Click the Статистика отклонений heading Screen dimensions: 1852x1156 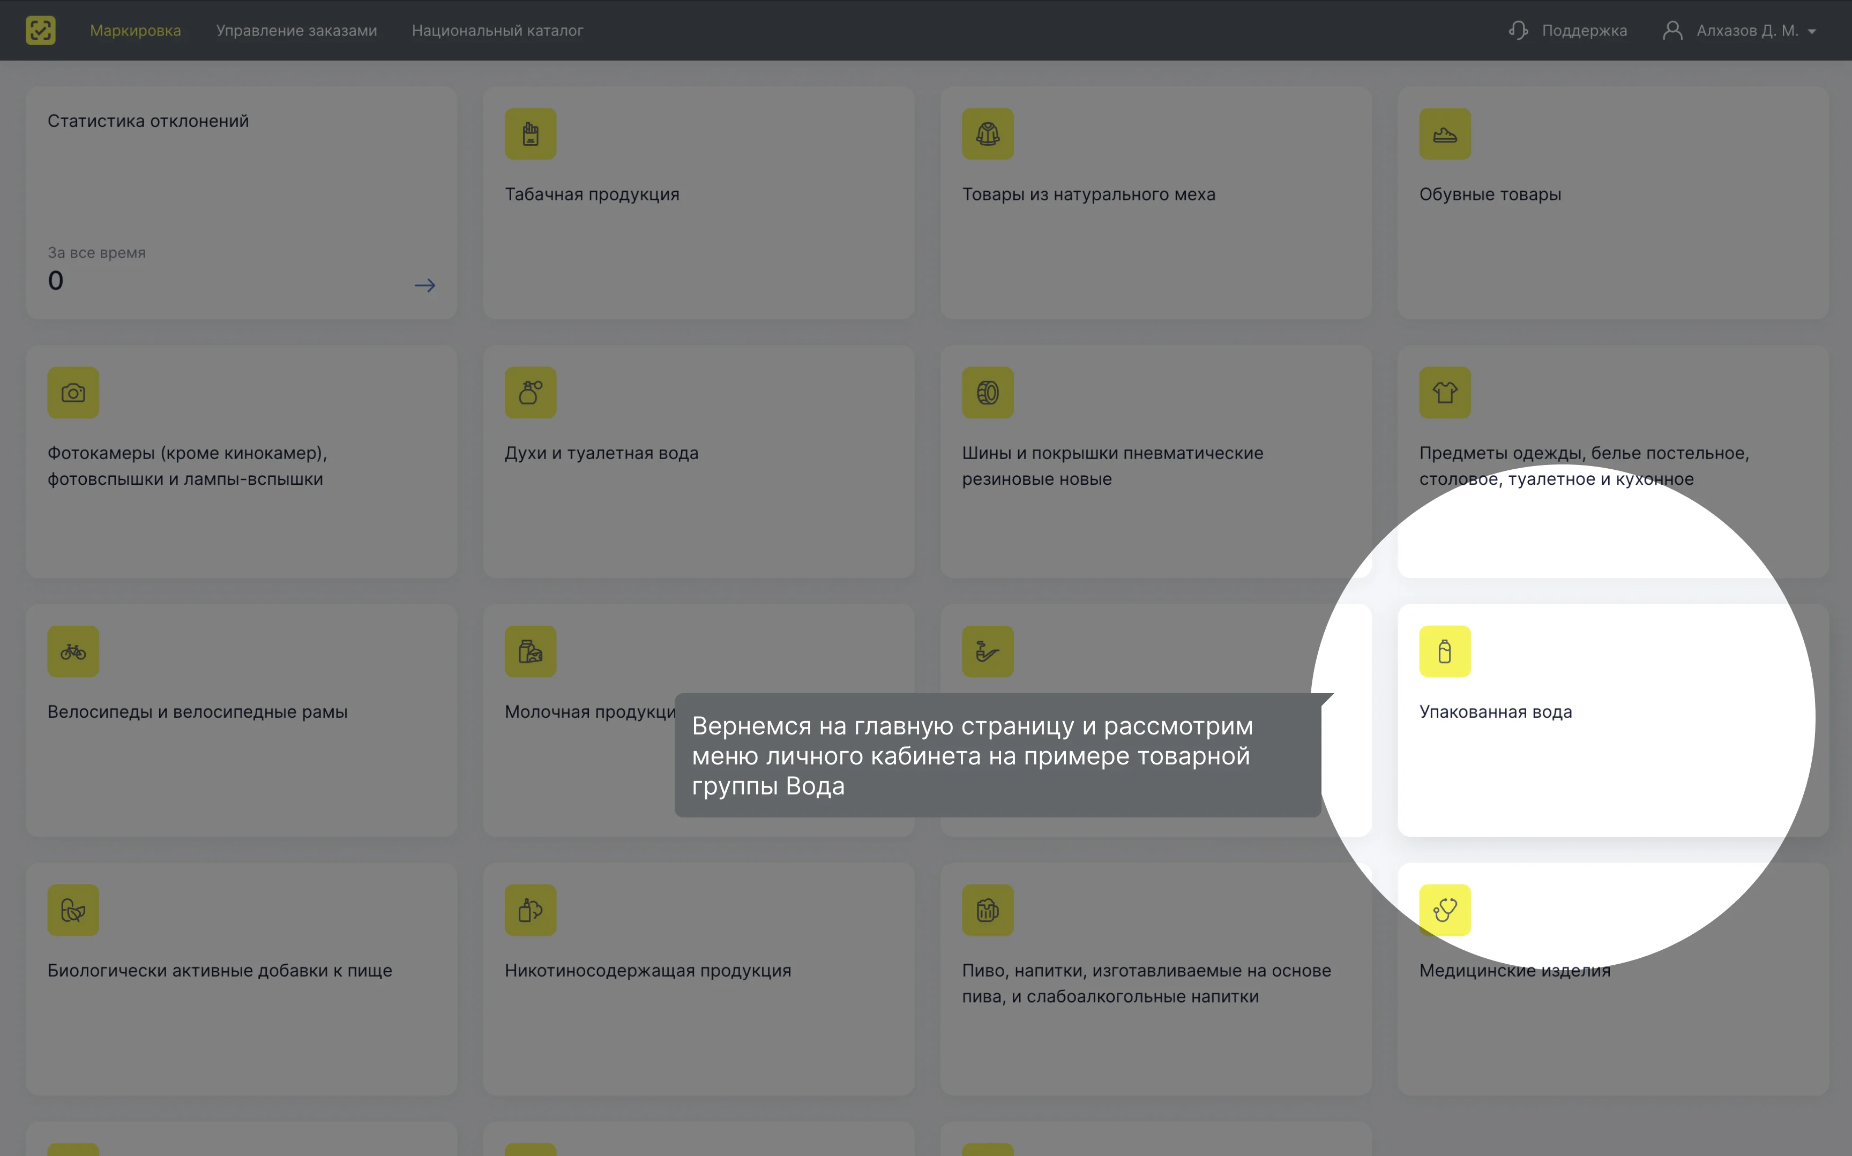tap(148, 121)
